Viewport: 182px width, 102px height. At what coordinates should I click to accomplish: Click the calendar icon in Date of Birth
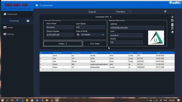[x=78, y=35]
